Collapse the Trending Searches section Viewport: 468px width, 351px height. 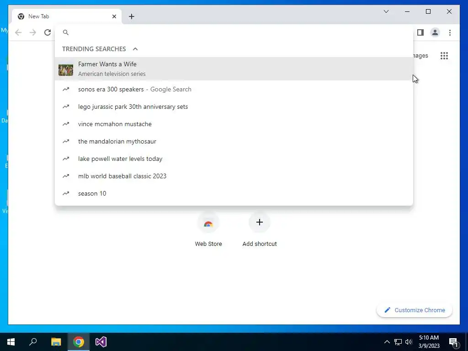pos(135,49)
